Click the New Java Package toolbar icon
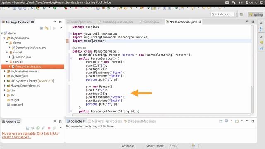 103,8
